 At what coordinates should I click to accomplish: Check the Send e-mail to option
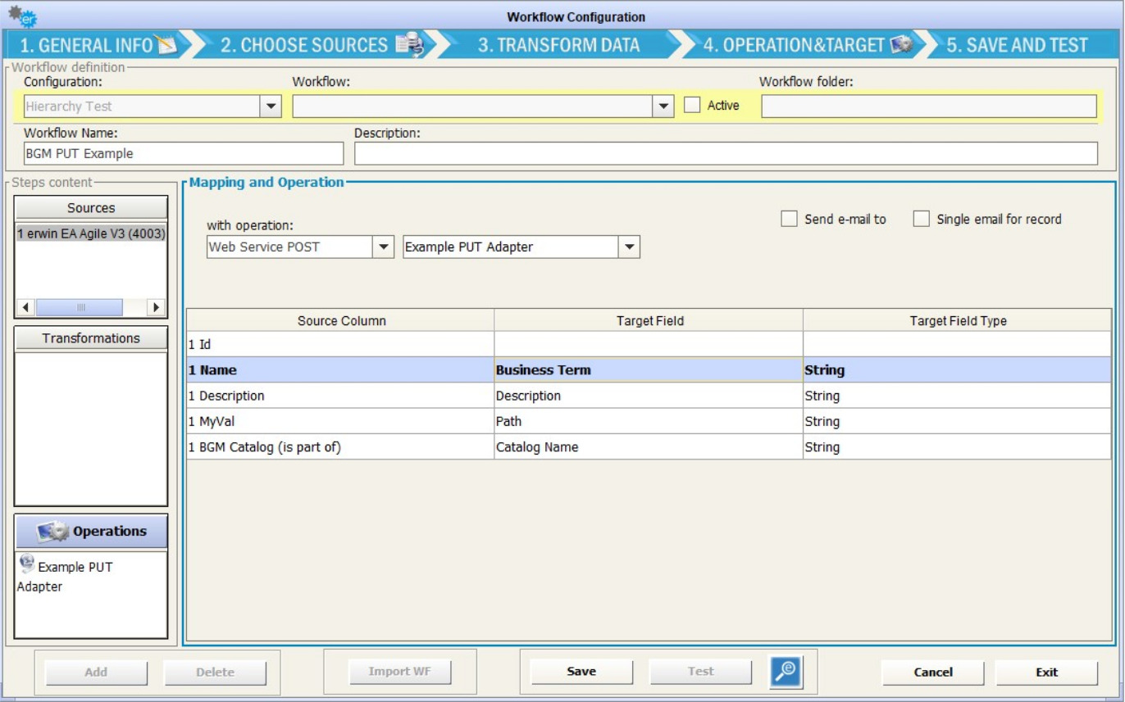coord(789,220)
